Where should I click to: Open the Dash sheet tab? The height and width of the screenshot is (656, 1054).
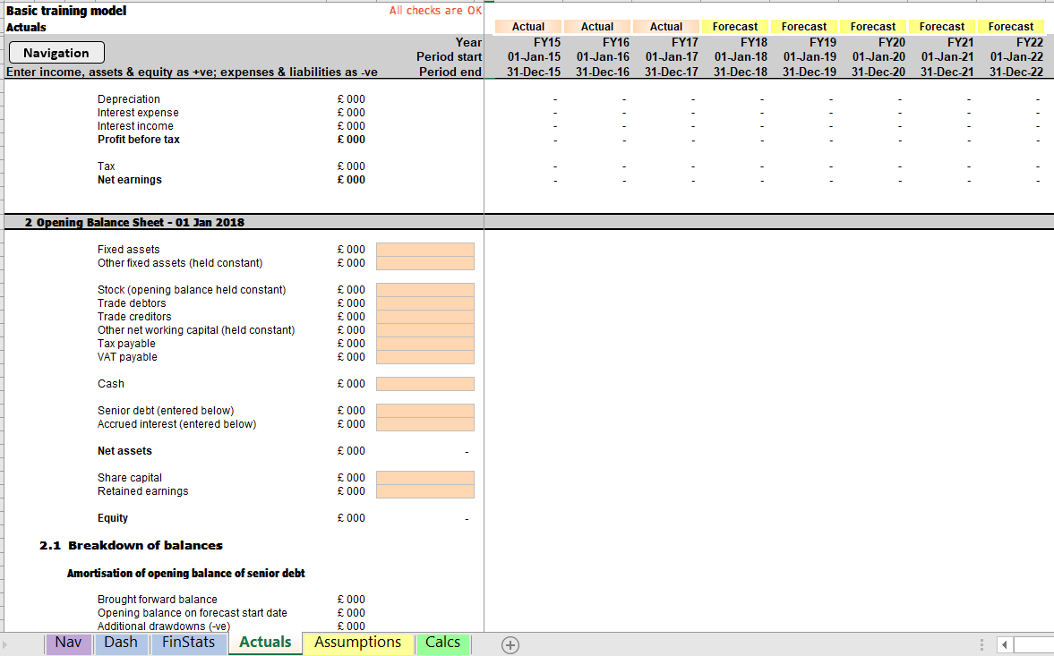click(121, 643)
